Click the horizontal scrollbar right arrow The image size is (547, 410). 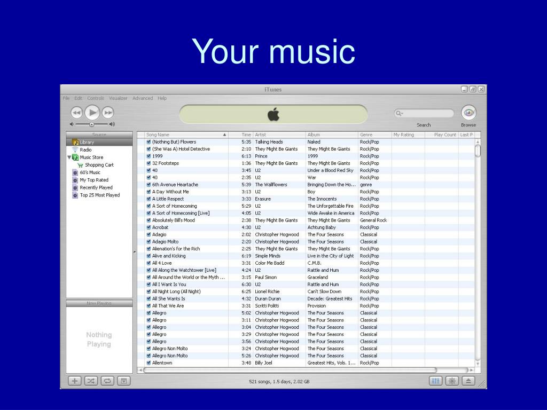tap(472, 370)
